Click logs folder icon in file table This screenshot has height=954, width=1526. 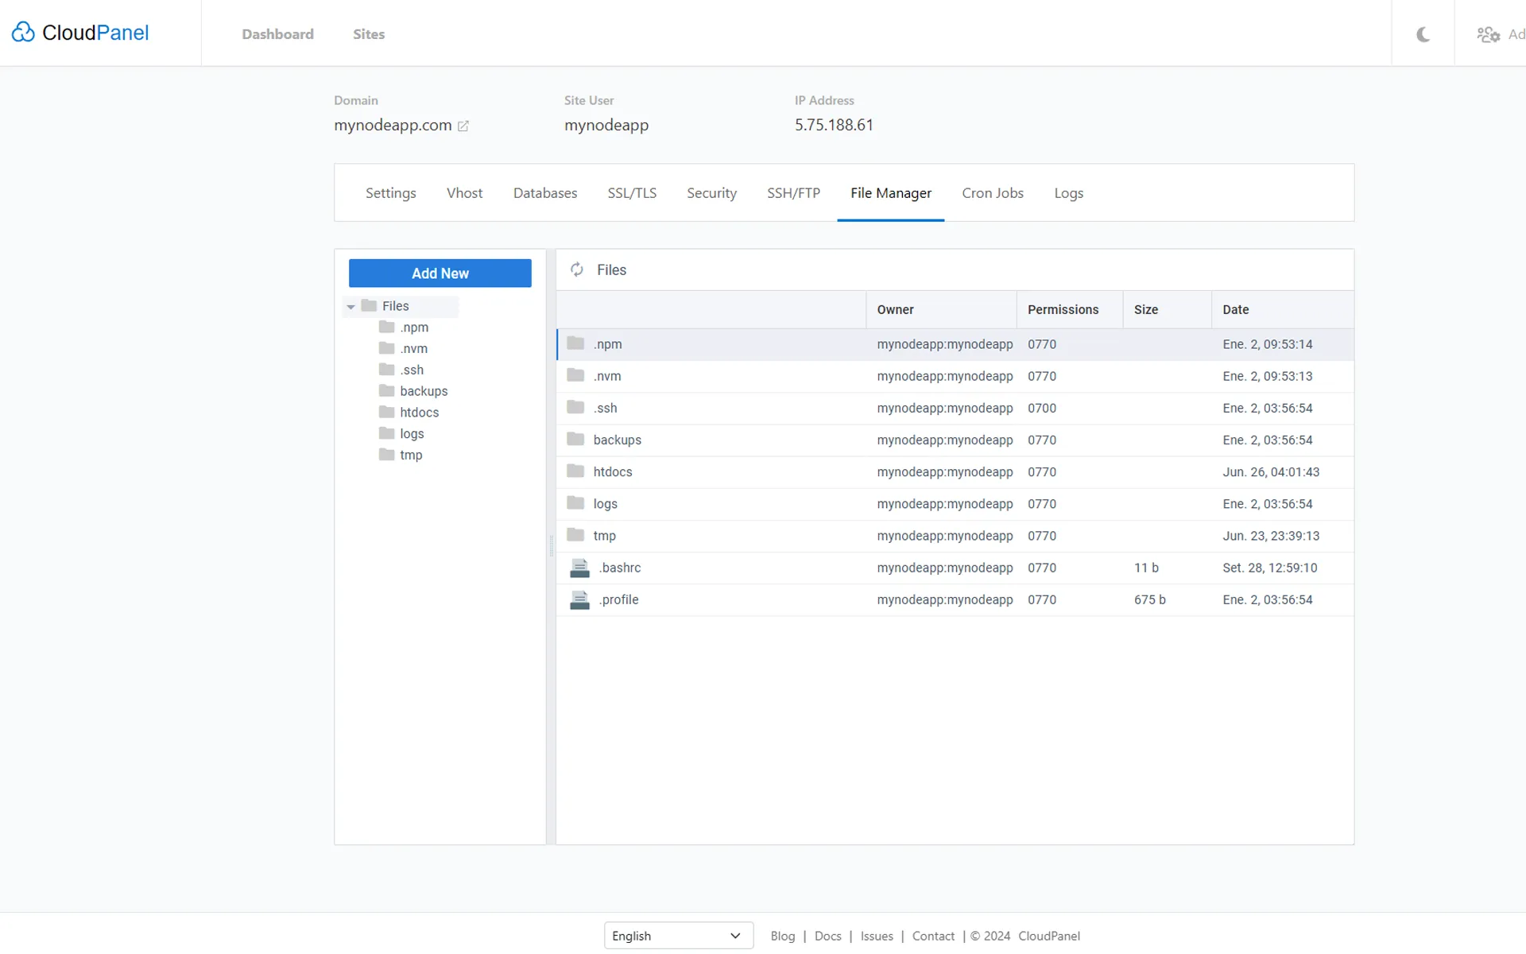coord(575,502)
